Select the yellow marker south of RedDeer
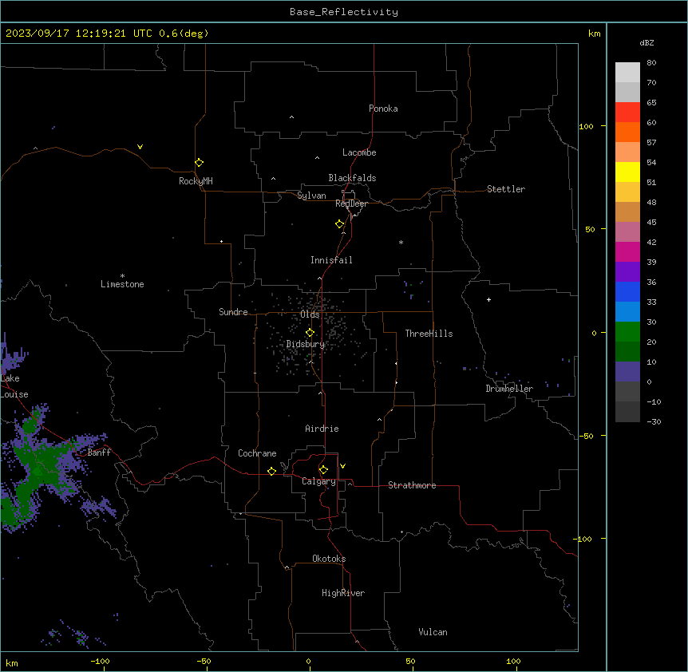688x672 pixels. (339, 224)
